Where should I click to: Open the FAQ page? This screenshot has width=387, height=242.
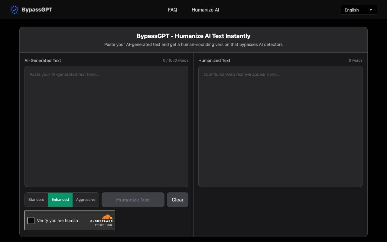[x=172, y=10]
